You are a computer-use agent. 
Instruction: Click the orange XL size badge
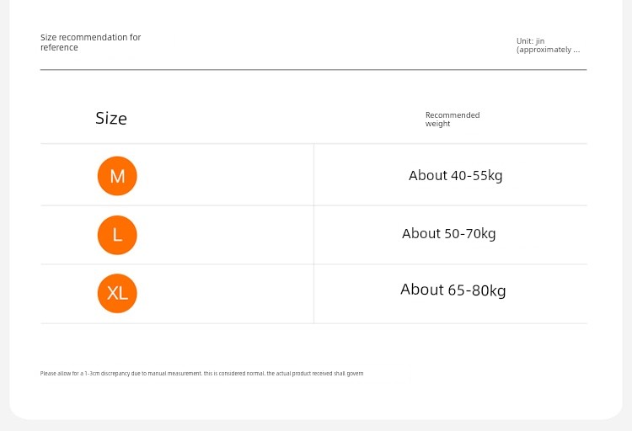(117, 293)
